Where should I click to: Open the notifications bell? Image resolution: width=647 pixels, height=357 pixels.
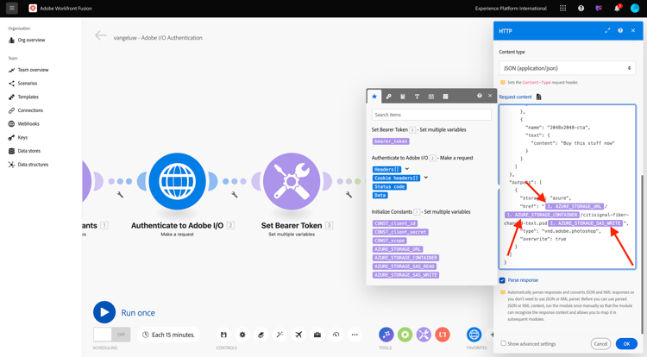(x=617, y=9)
